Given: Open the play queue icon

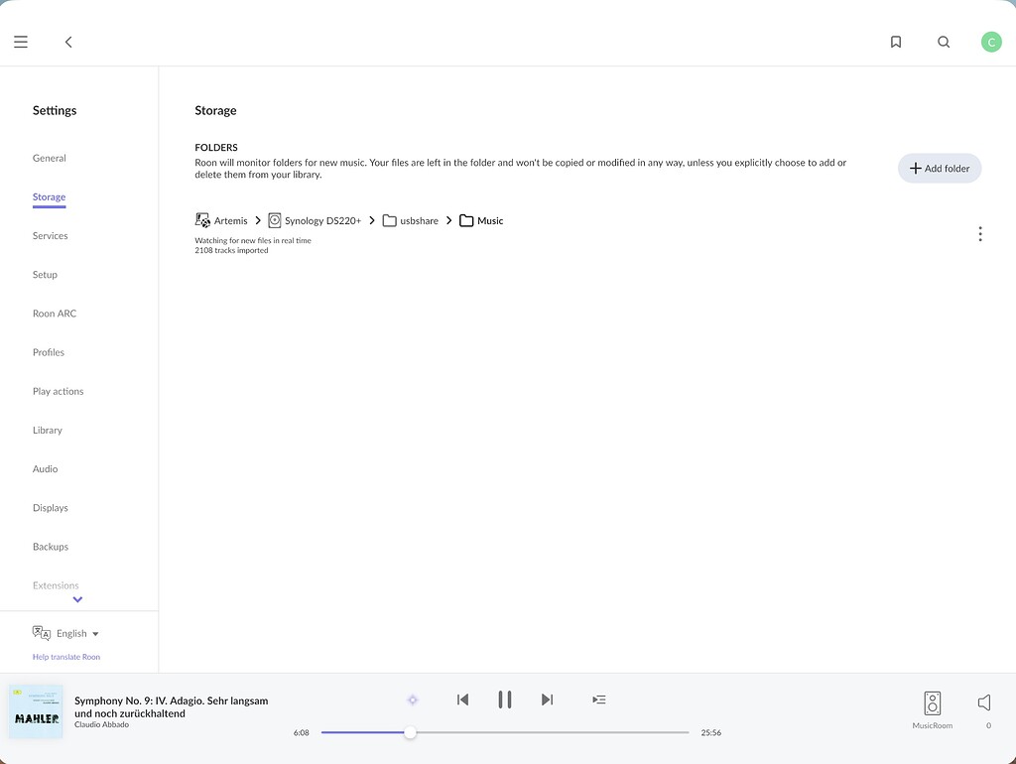Looking at the screenshot, I should pyautogui.click(x=598, y=700).
